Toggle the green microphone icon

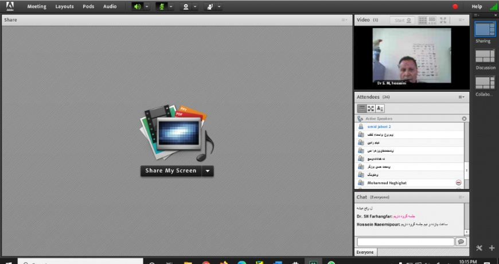click(x=162, y=7)
